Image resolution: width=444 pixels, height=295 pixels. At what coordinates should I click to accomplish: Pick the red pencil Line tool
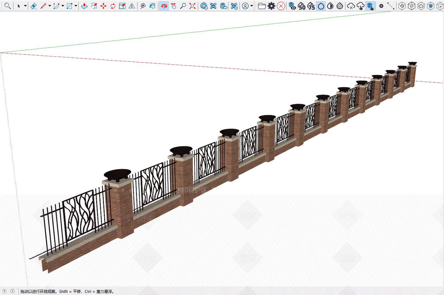point(43,6)
